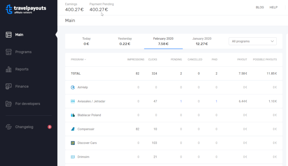Click the Discover Cars logo icon
Screen dimensions: 288x166
pyautogui.click(x=73, y=143)
